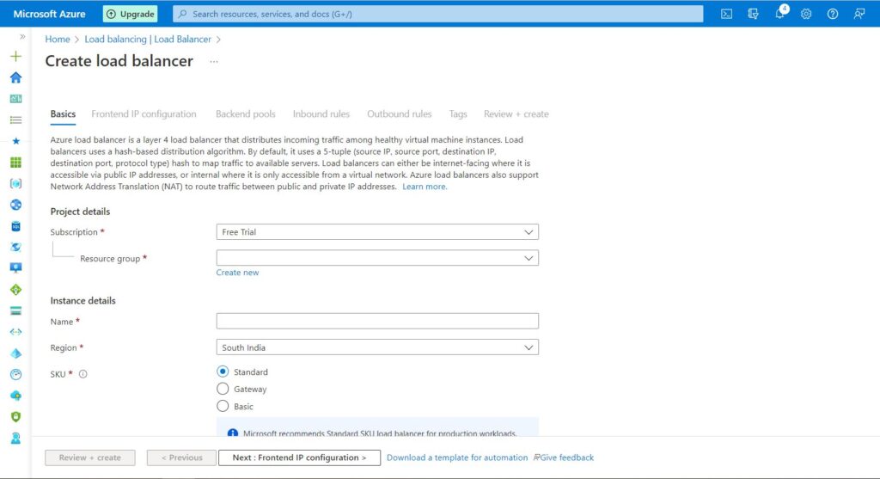880x479 pixels.
Task: Open the Security shield icon in sidebar
Action: (x=15, y=417)
